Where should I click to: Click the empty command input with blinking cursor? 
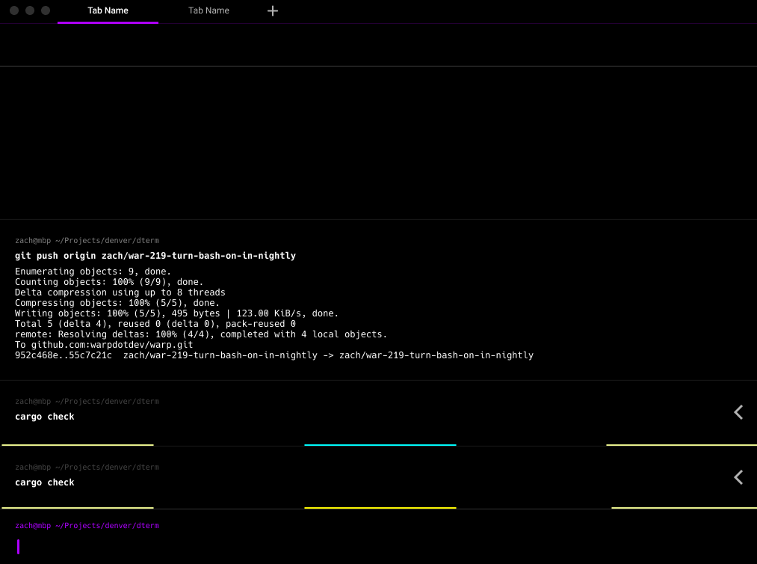(x=16, y=548)
